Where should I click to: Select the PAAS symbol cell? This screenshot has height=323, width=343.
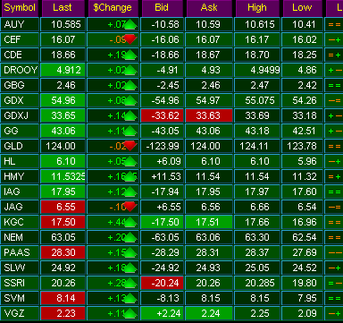tap(20, 252)
